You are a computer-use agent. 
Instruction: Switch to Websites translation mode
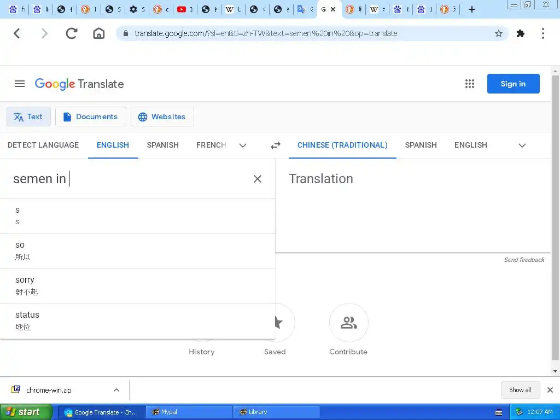[x=162, y=117]
